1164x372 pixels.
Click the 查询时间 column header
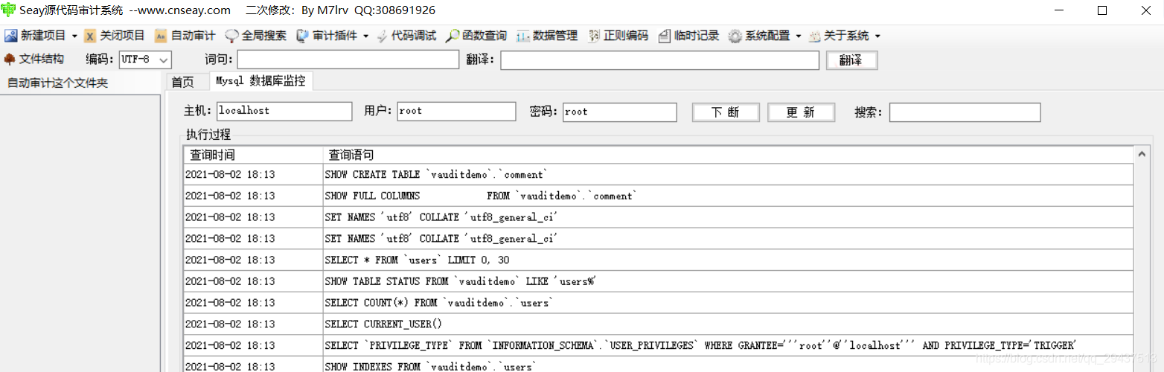[x=253, y=155]
